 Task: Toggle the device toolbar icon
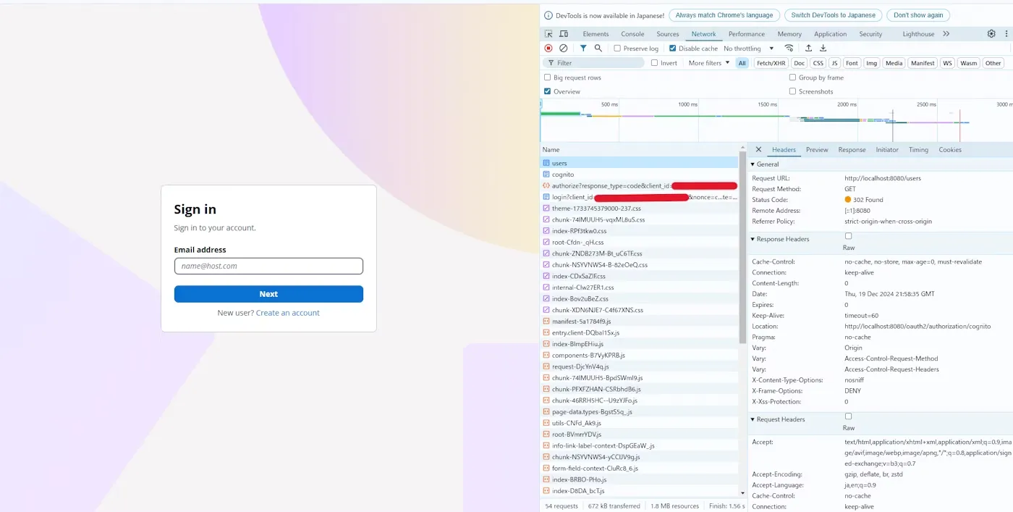(564, 34)
